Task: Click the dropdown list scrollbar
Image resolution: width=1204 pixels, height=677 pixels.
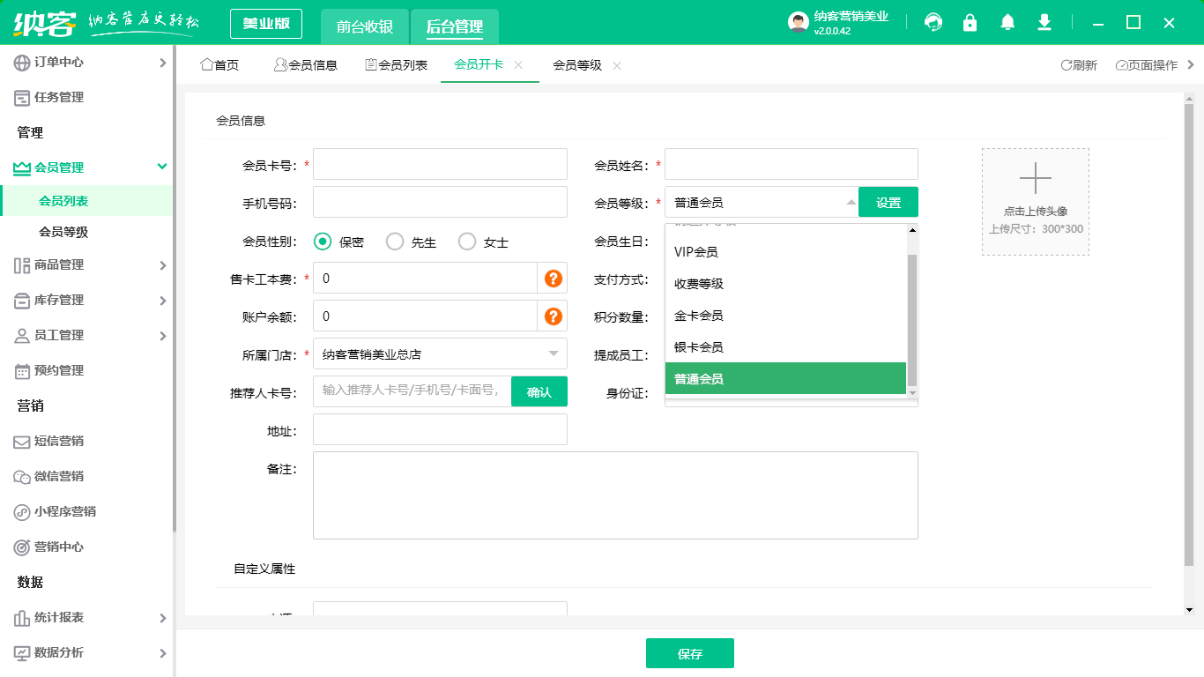Action: [x=912, y=319]
